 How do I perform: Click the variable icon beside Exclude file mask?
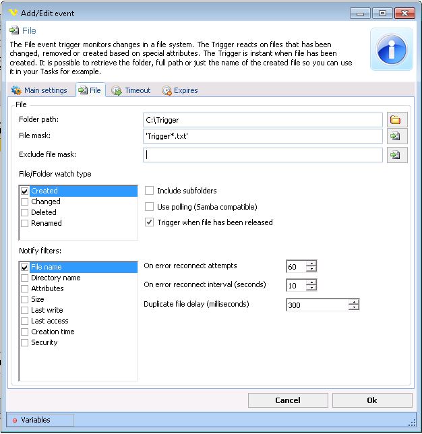click(396, 155)
